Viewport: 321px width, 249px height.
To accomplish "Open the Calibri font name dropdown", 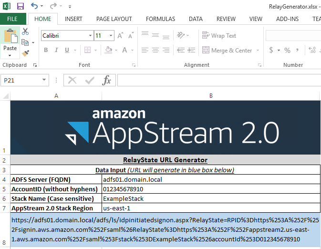I will [90, 35].
